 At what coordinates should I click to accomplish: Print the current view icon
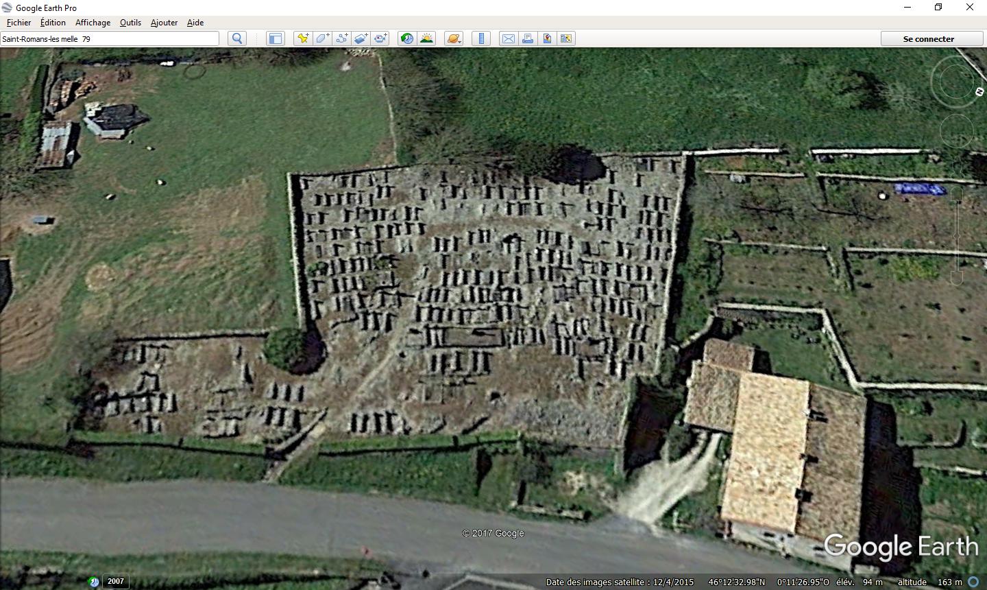[x=528, y=38]
